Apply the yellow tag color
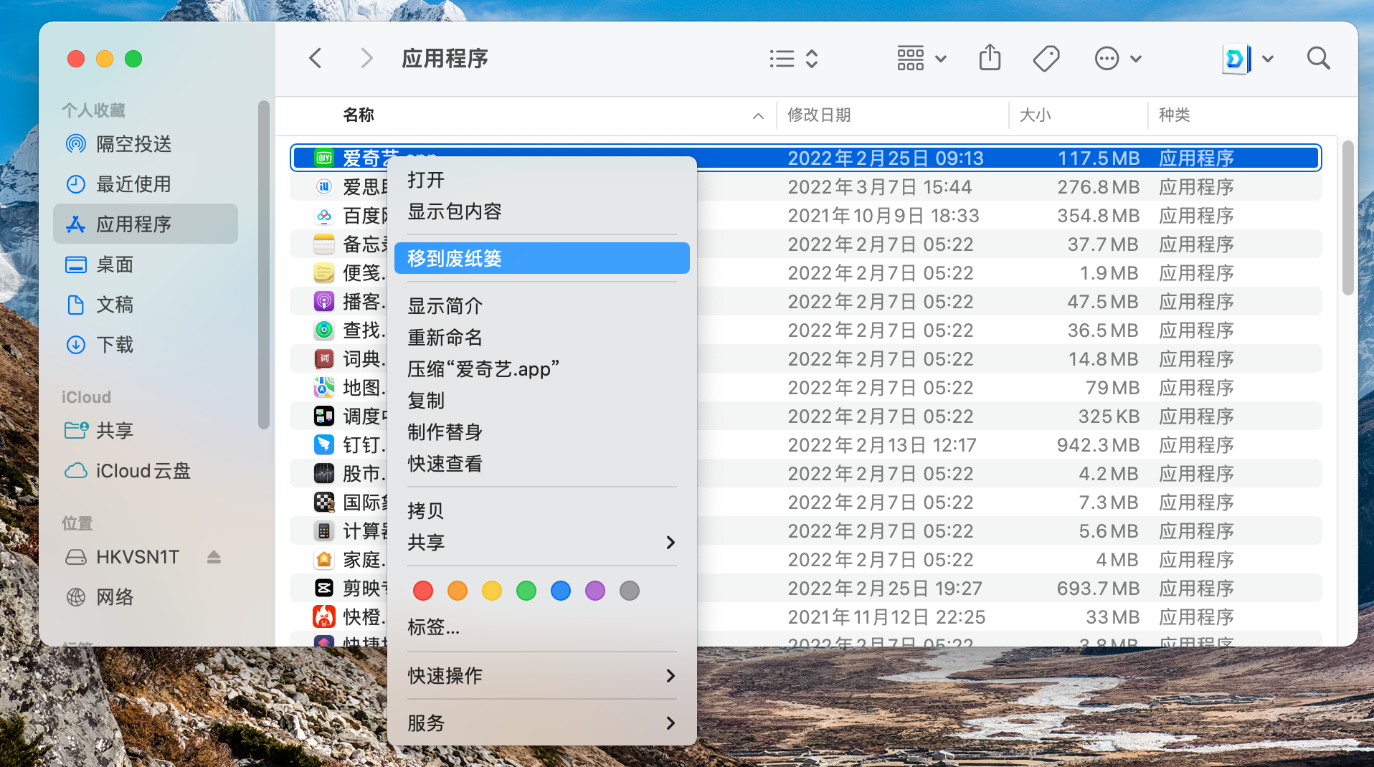The image size is (1374, 767). click(x=492, y=591)
